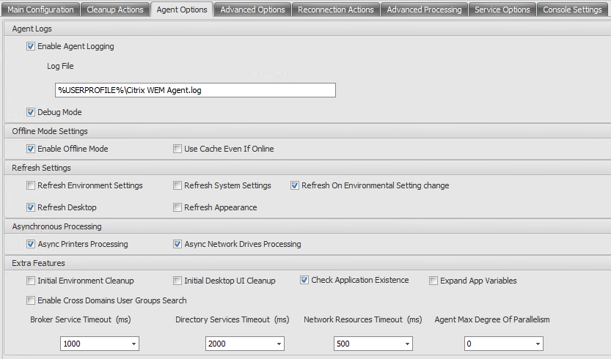This screenshot has width=611, height=359.
Task: Go to the Reconnection Actions tab
Action: tap(336, 10)
